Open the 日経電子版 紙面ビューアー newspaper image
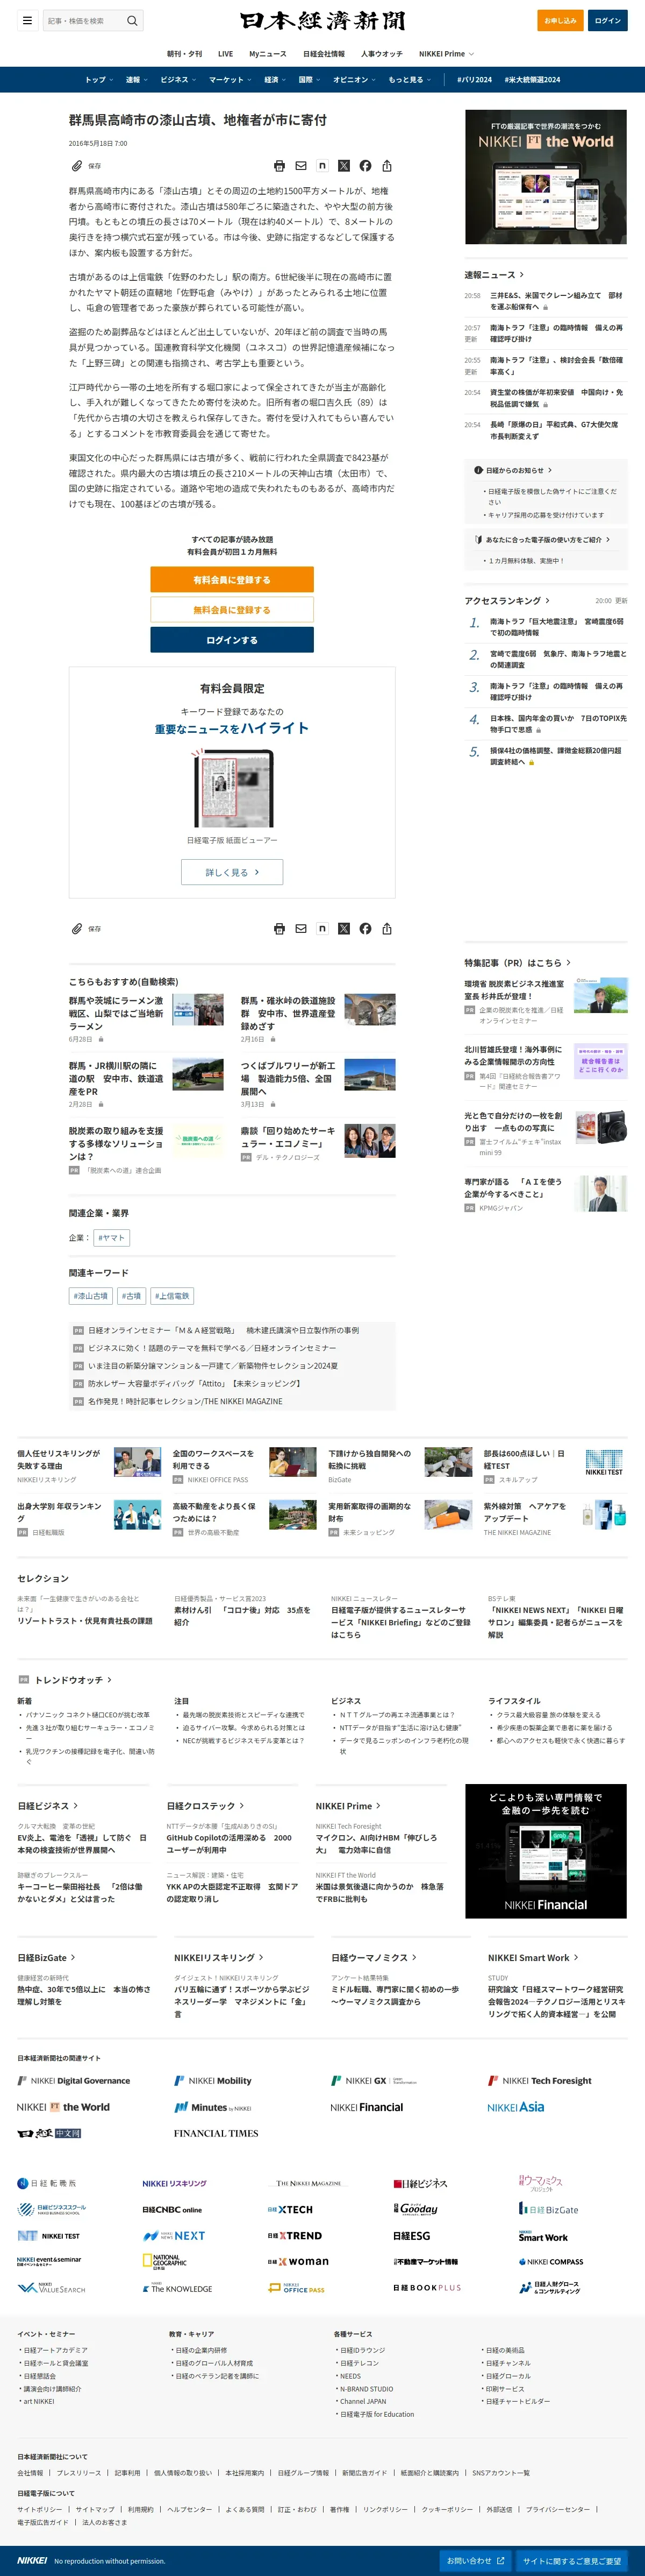 (x=232, y=789)
